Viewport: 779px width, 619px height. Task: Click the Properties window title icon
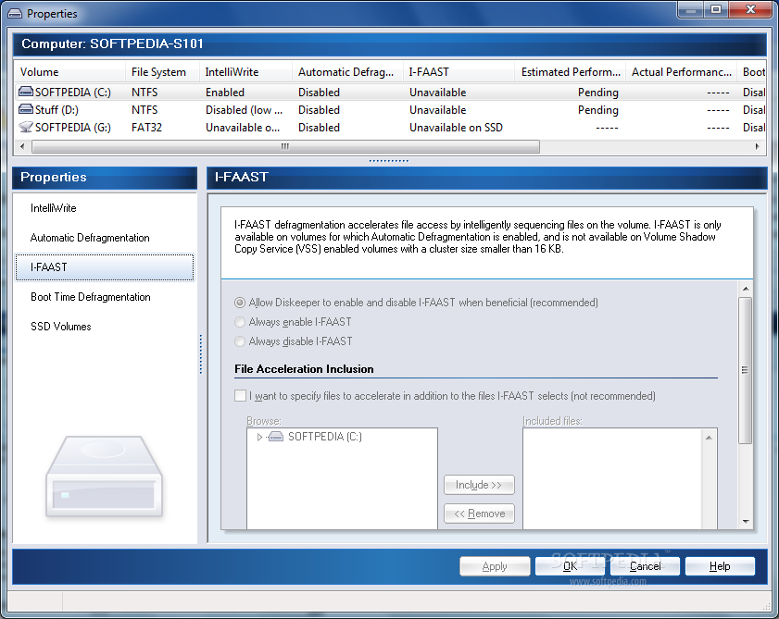[15, 13]
